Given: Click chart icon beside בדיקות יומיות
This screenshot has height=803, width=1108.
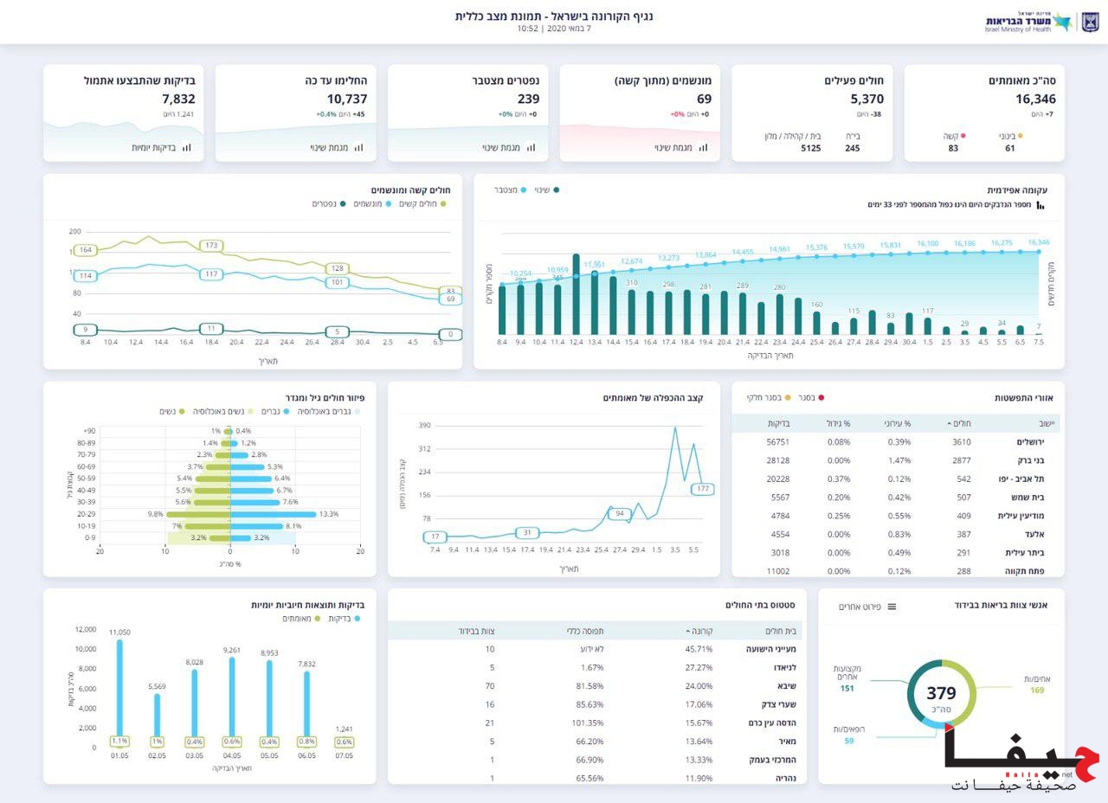Looking at the screenshot, I should (x=186, y=148).
